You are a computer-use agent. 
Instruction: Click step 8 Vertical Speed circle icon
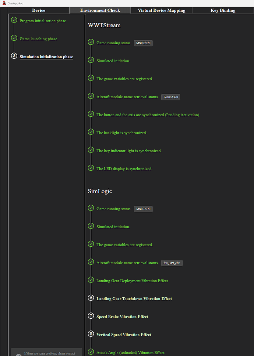[91, 334]
